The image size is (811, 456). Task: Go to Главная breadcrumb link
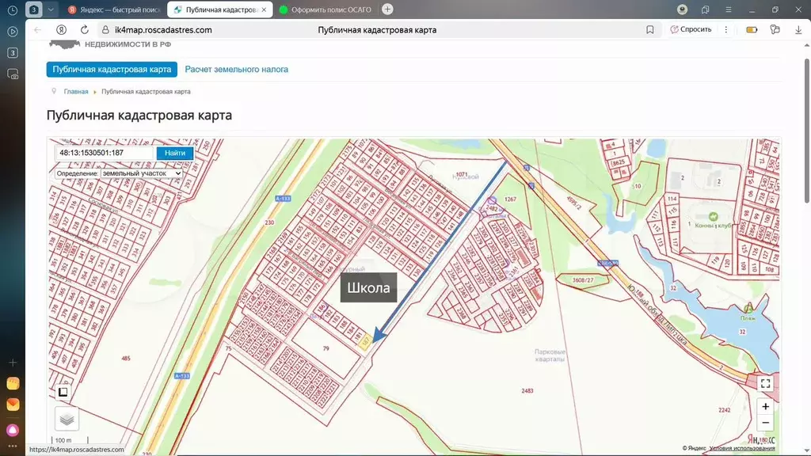[76, 92]
